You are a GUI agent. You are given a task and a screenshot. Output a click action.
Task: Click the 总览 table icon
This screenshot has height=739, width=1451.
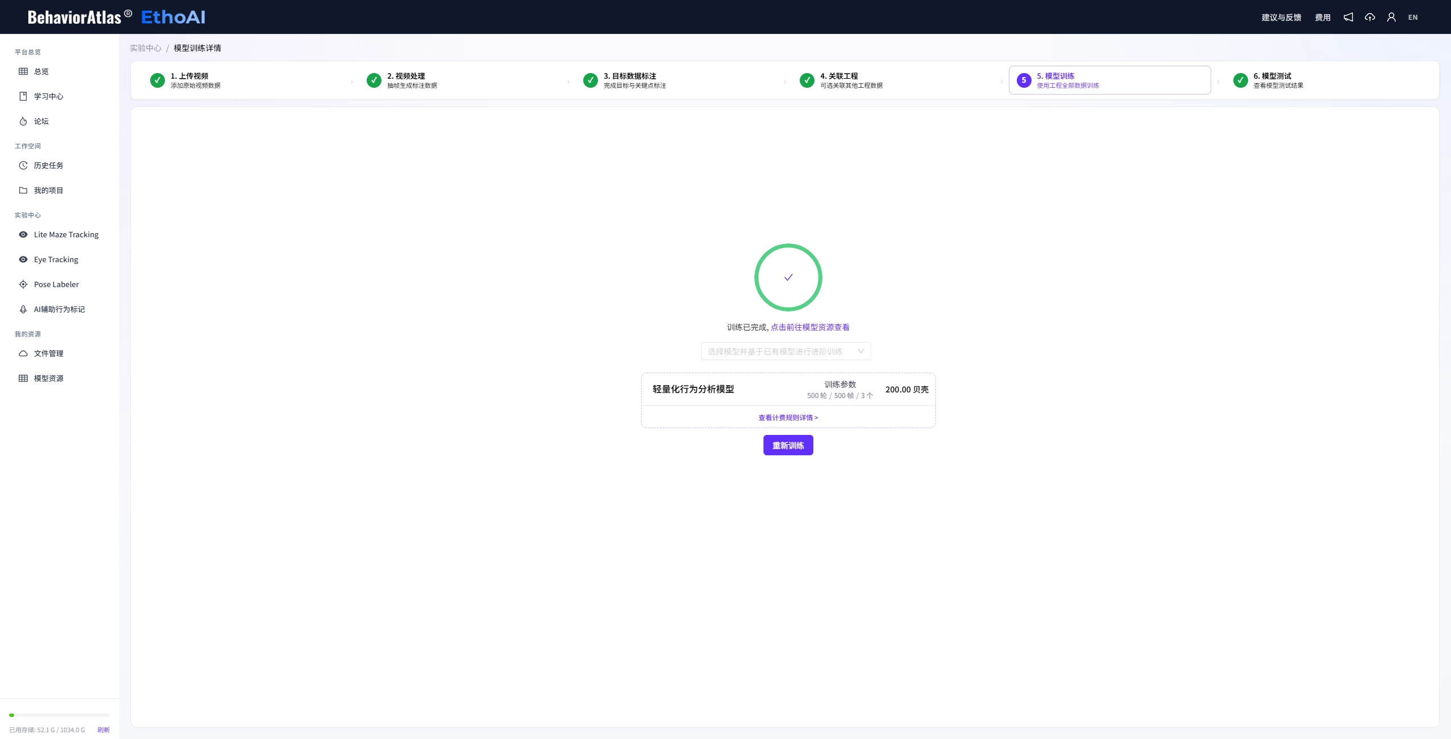(x=23, y=71)
